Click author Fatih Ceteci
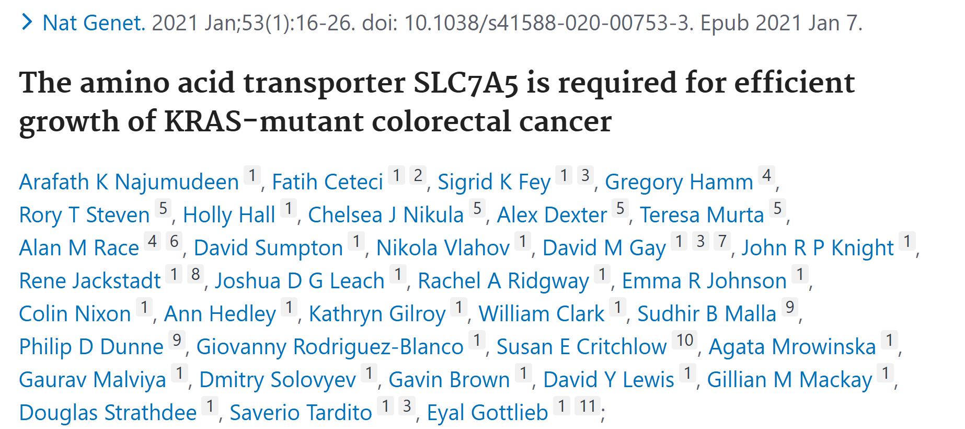965x429 pixels. click(327, 182)
